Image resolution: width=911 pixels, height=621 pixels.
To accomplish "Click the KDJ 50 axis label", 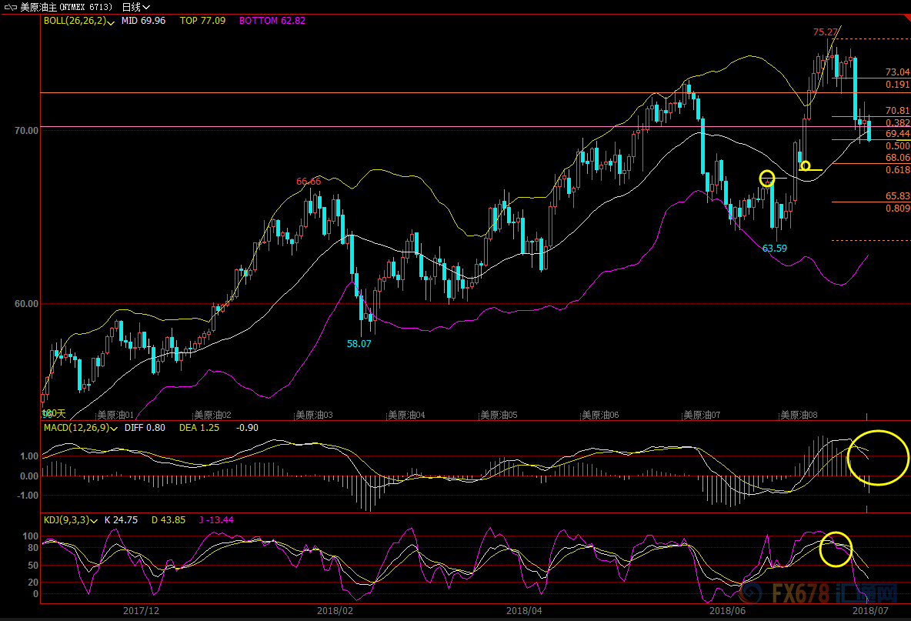I will coord(33,566).
